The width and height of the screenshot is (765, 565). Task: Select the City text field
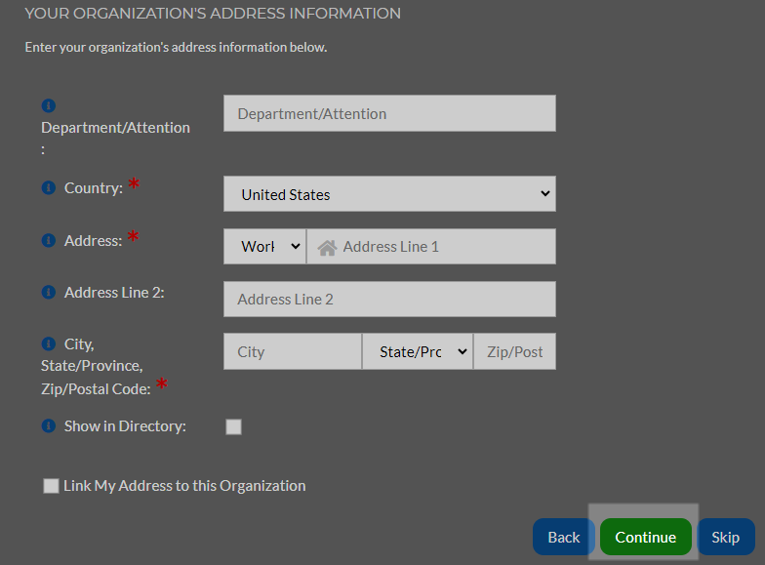point(293,351)
